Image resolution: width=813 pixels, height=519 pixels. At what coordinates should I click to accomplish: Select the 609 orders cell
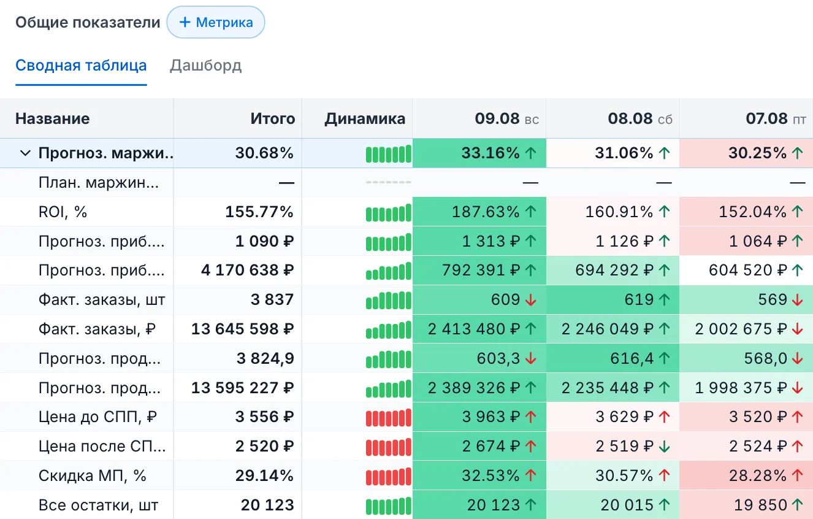[479, 300]
